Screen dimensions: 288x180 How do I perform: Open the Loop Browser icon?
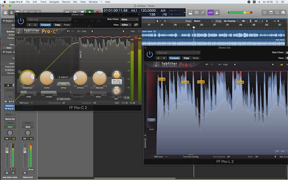pos(277,12)
